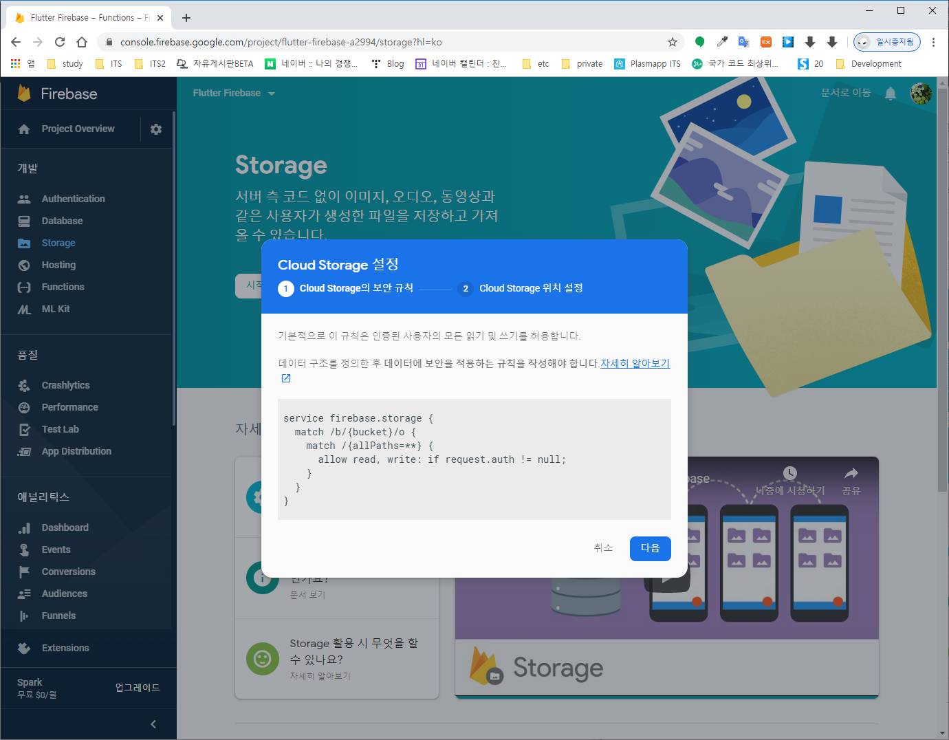Click the ML Kit icon

tap(24, 309)
